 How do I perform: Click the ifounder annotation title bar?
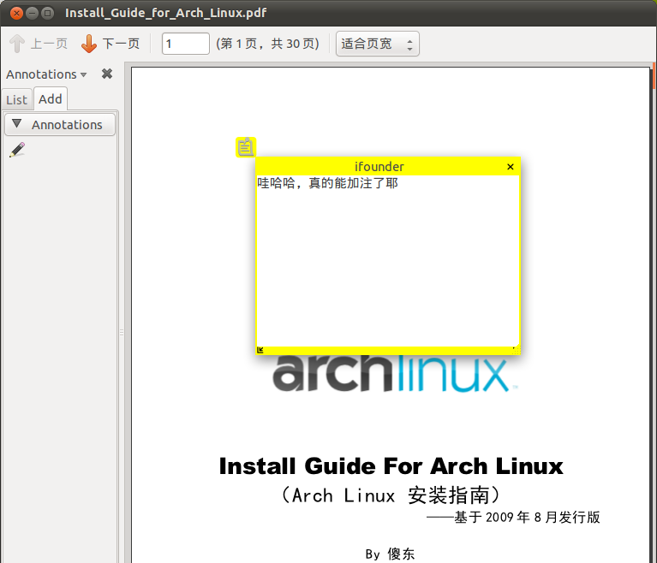379,167
